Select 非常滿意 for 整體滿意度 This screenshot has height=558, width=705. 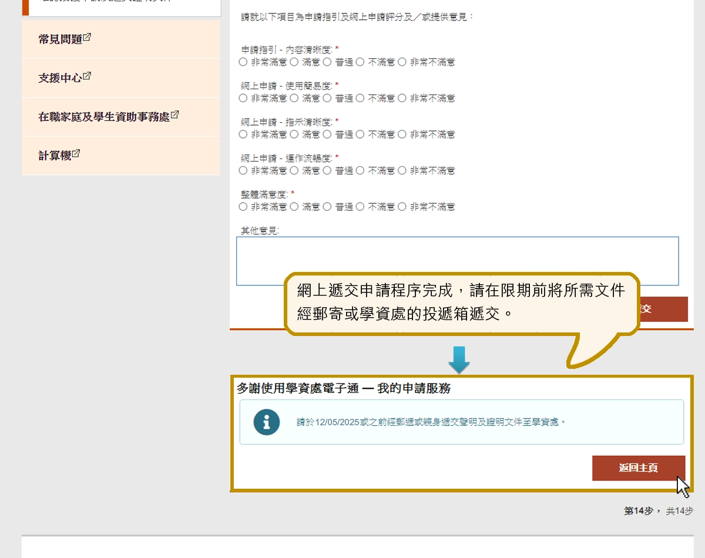[243, 207]
